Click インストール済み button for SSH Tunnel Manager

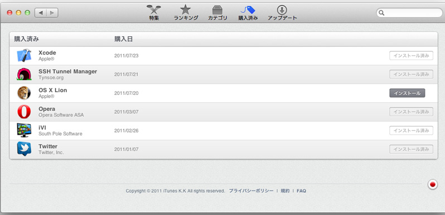411,74
